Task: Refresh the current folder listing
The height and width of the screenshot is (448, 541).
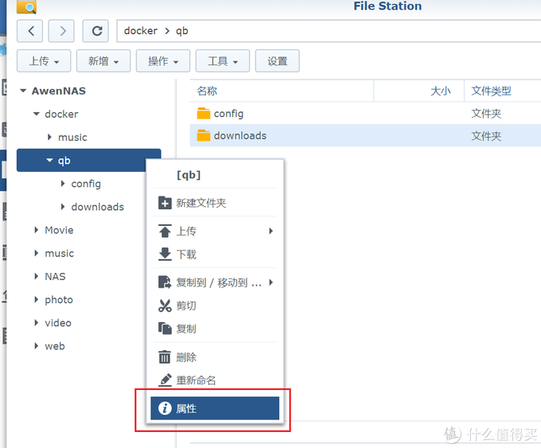Action: [97, 31]
